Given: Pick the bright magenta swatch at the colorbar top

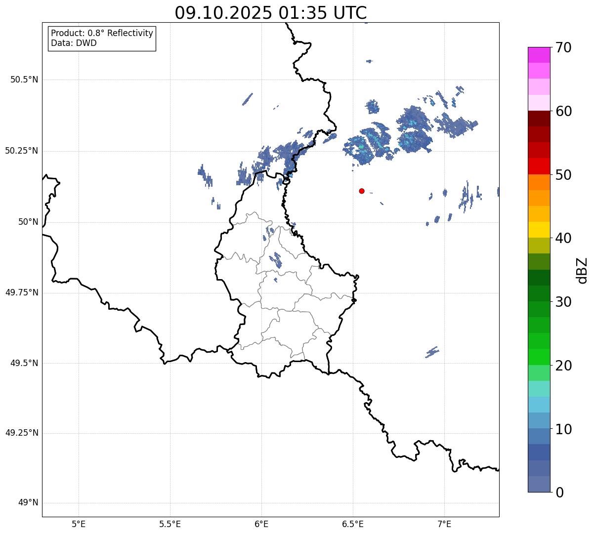Looking at the screenshot, I should (x=539, y=55).
